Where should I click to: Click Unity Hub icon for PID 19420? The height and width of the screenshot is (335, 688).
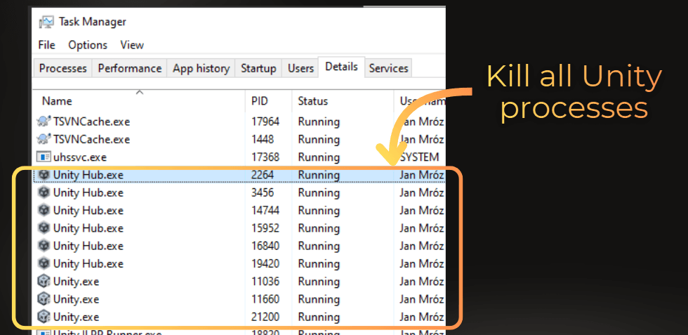coord(44,263)
